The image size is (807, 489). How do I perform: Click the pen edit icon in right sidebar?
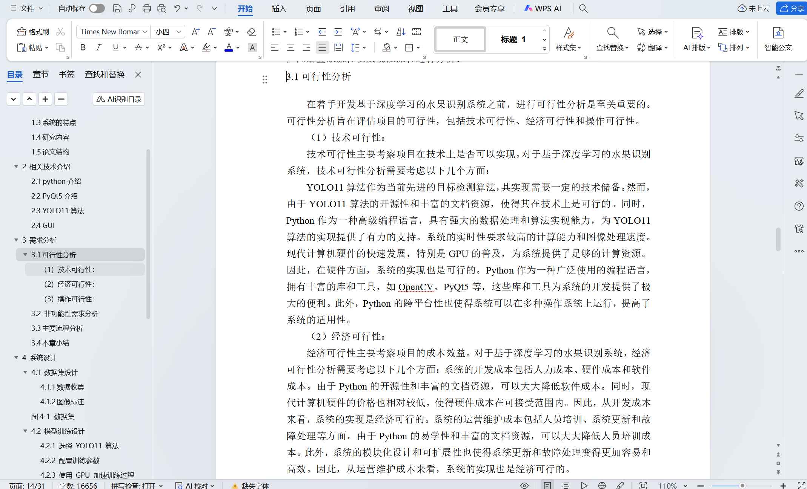pos(799,93)
